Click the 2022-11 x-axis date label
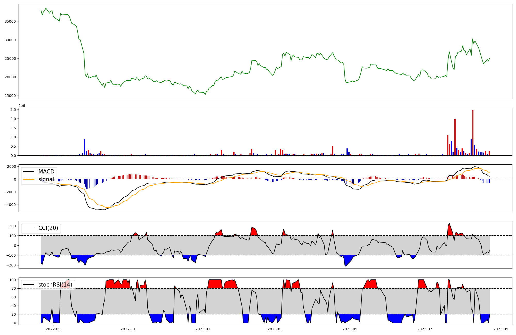Image resolution: width=516 pixels, height=335 pixels. click(x=128, y=329)
